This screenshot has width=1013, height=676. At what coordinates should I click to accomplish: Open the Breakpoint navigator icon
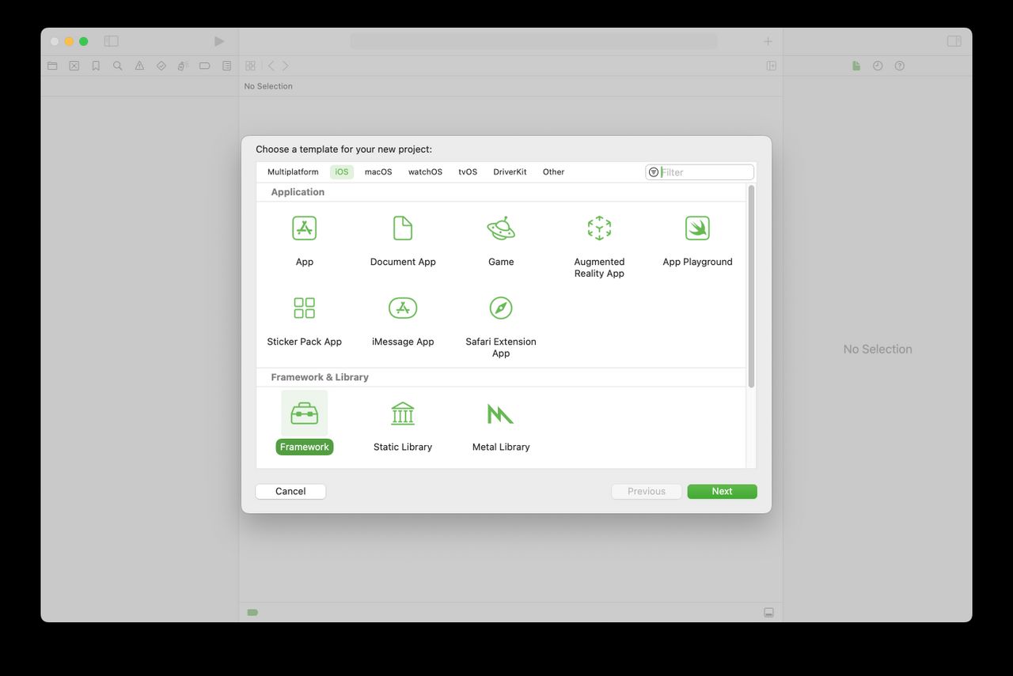204,66
